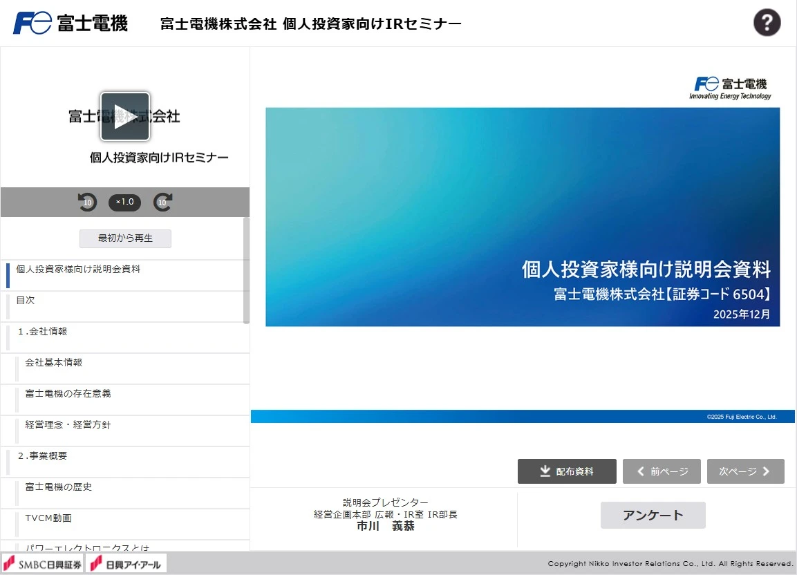The image size is (797, 575).
Task: Change playback speed from ×1.0
Action: point(124,202)
